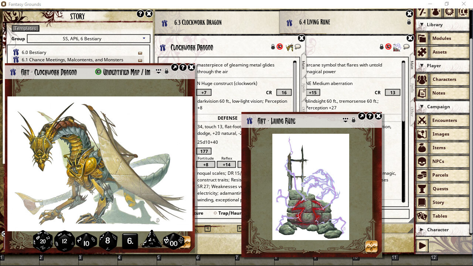
Task: Expand the Character section in the sidebar
Action: click(422, 230)
